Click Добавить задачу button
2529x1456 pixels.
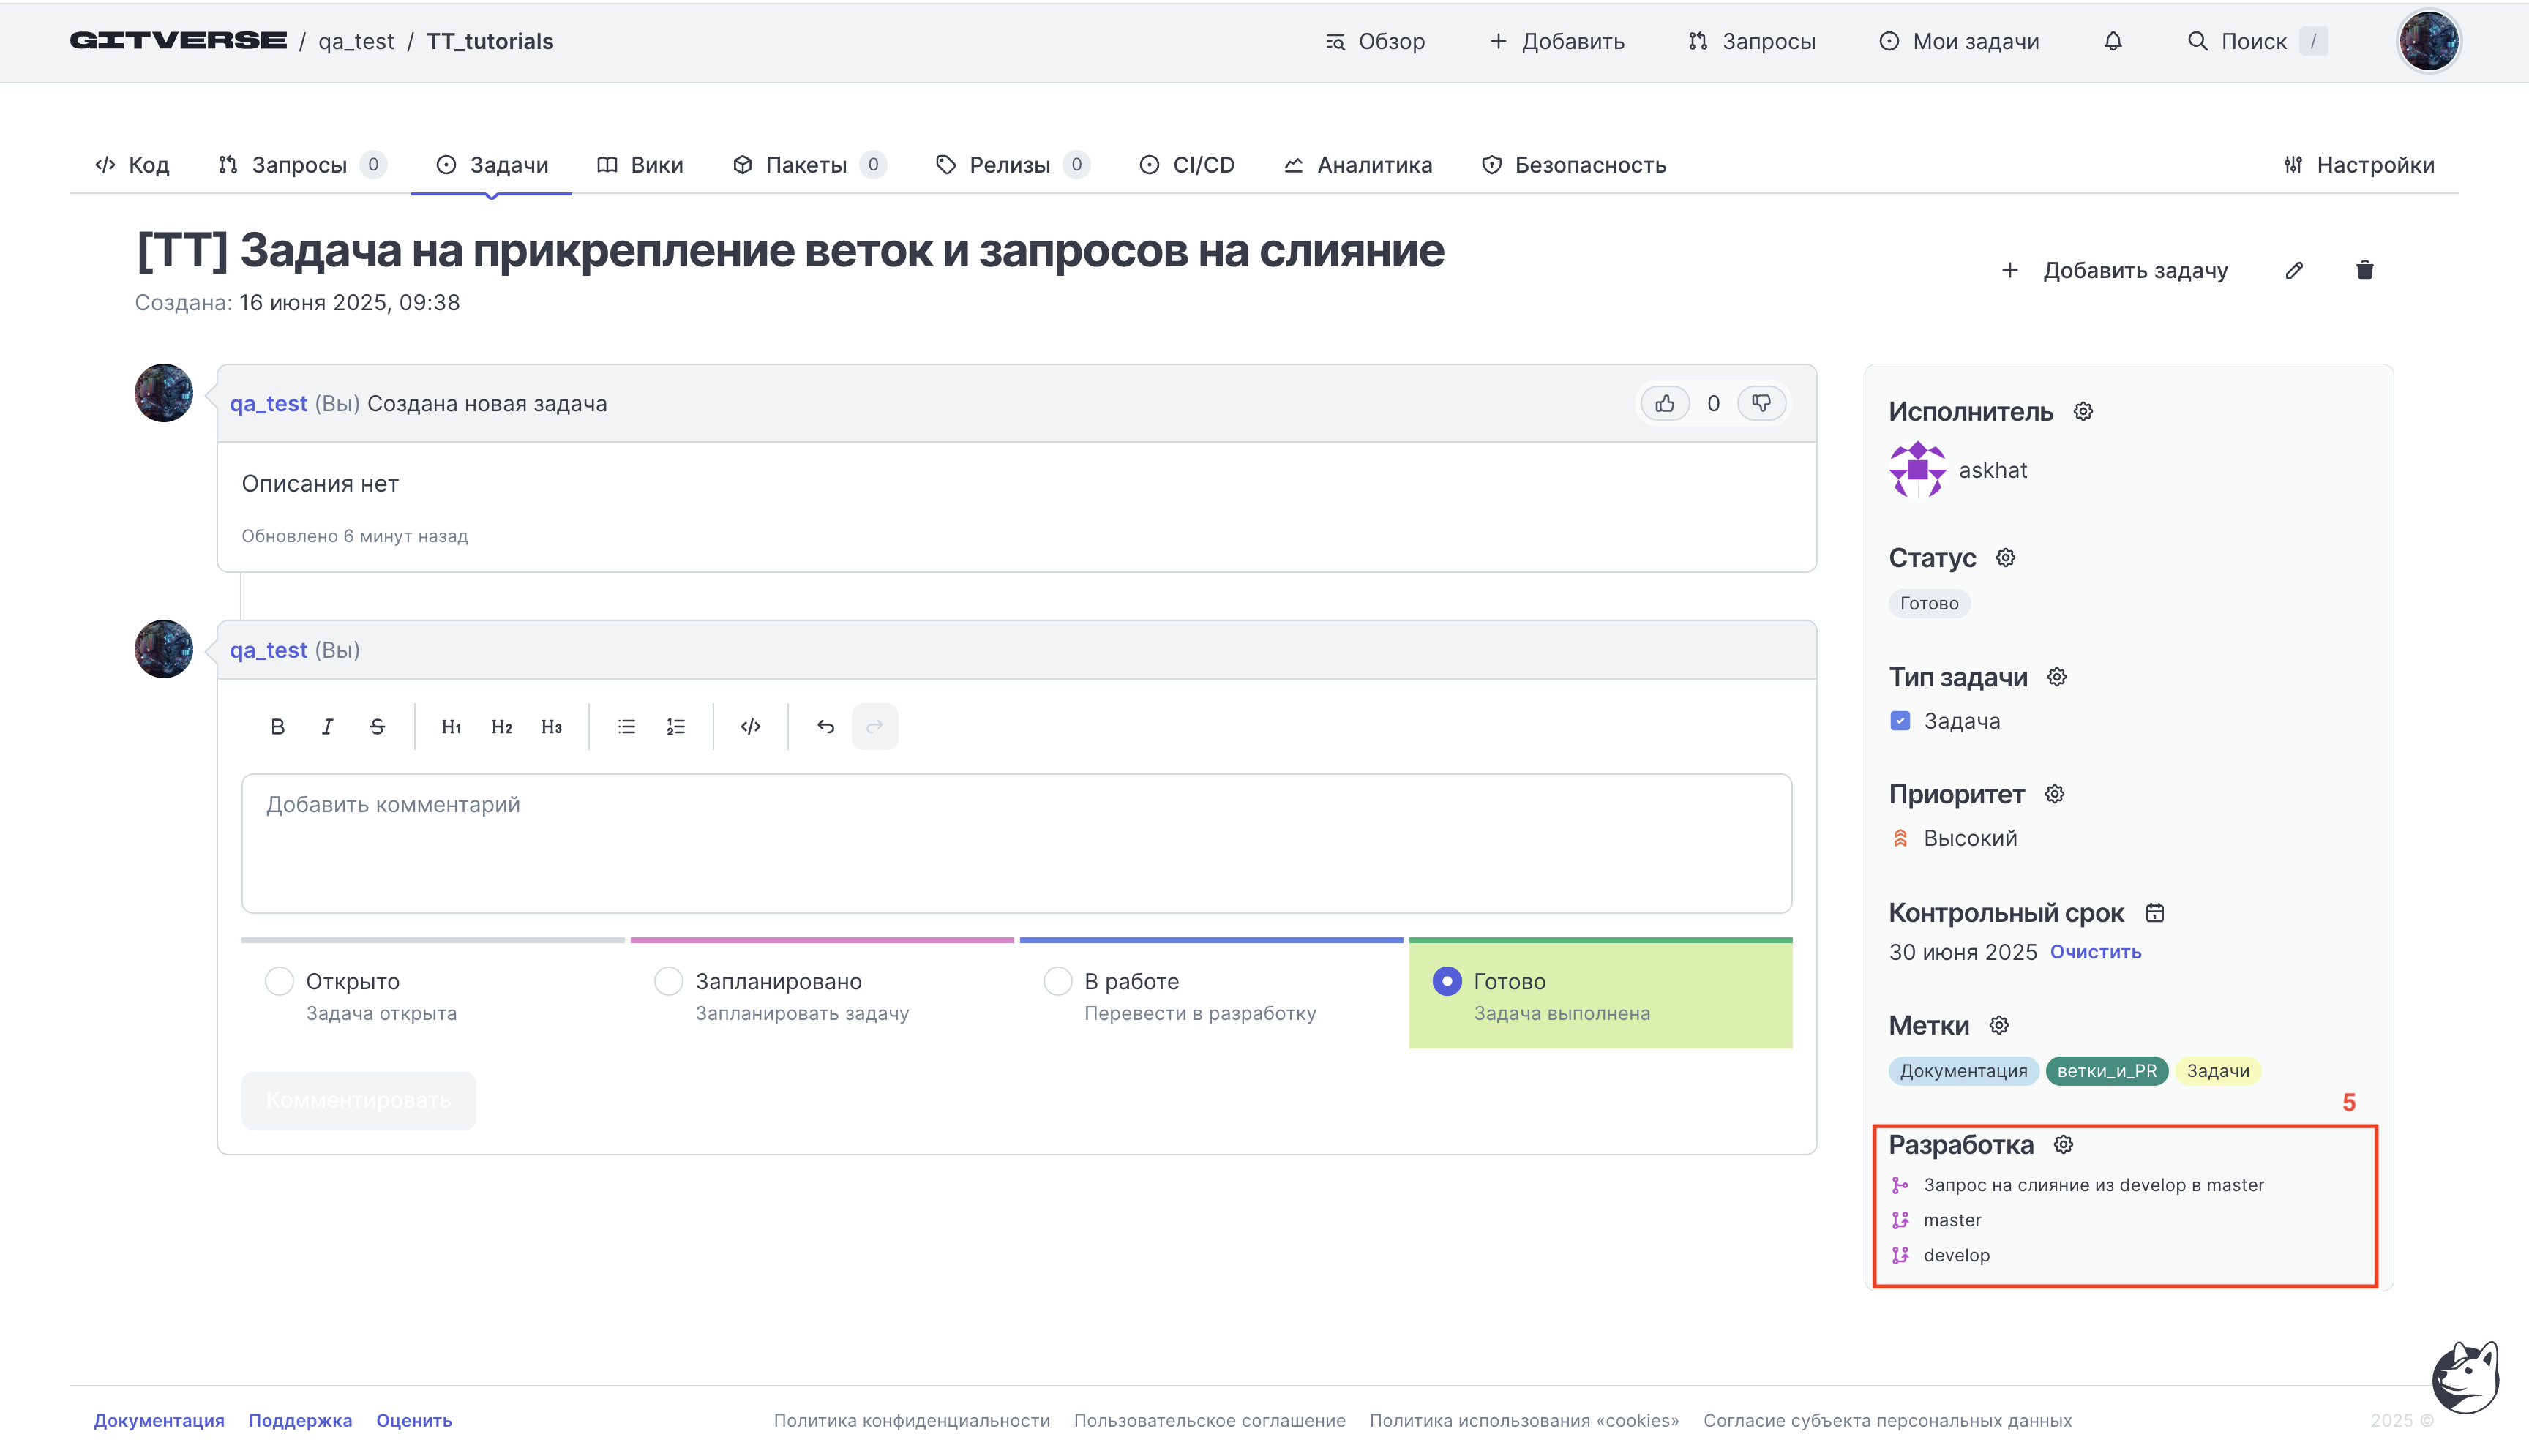tap(2114, 270)
